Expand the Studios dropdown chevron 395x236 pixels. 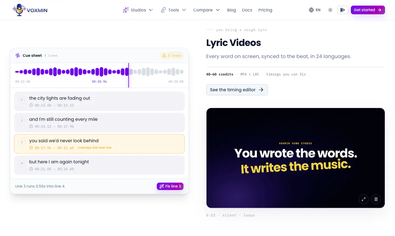pyautogui.click(x=151, y=10)
